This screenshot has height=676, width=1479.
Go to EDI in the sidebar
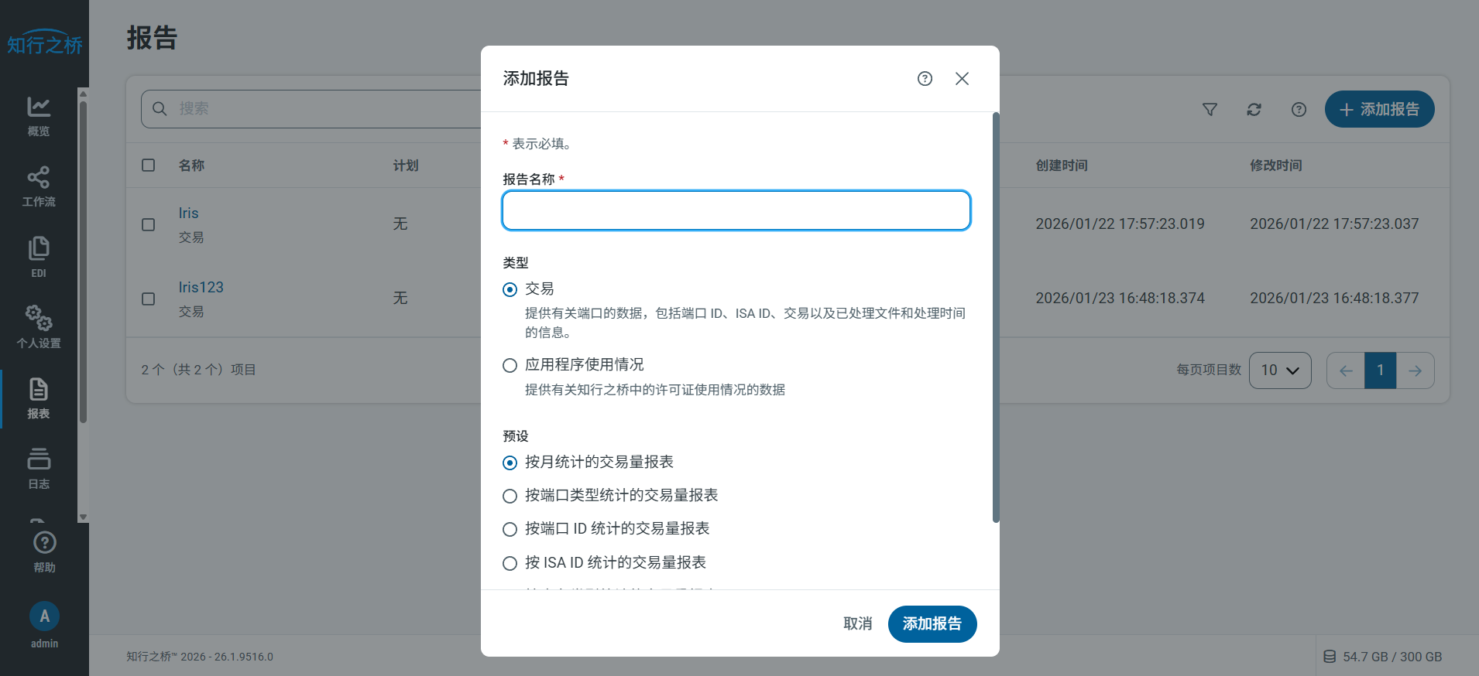coord(39,257)
